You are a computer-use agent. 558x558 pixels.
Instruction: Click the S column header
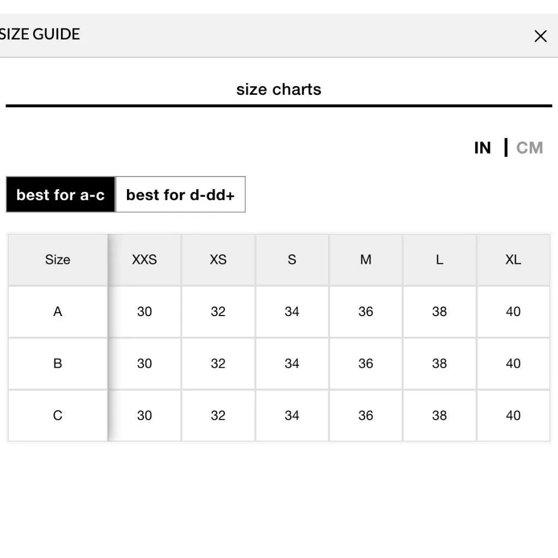pos(292,259)
